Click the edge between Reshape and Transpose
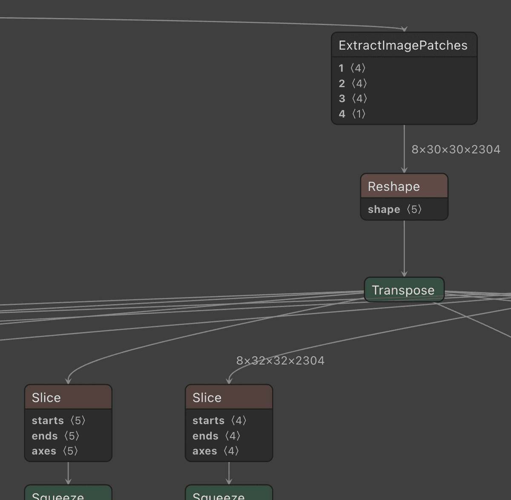Image resolution: width=511 pixels, height=500 pixels. (x=404, y=247)
